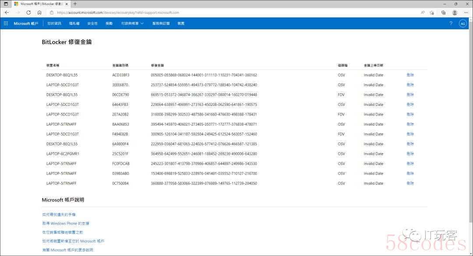
Task: Open a new browser tab
Action: click(75, 4)
